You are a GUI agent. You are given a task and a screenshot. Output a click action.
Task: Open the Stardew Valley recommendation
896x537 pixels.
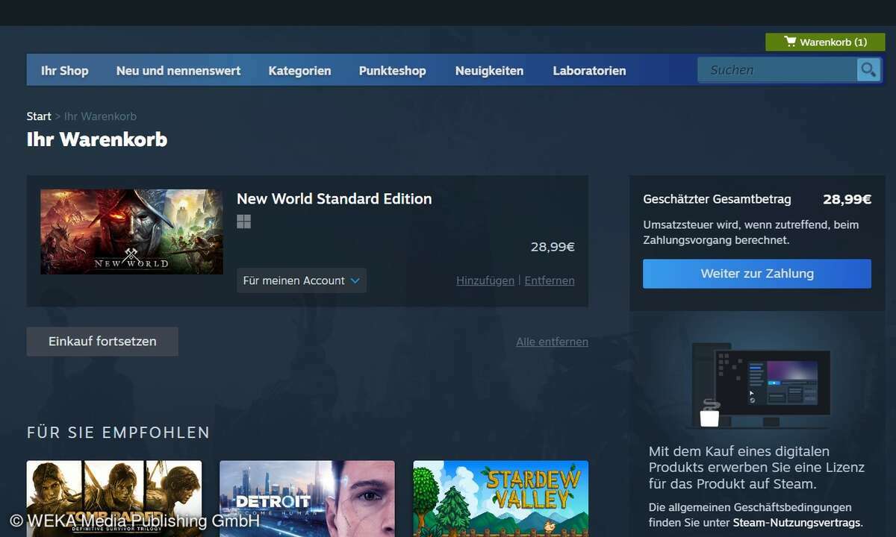click(x=500, y=499)
